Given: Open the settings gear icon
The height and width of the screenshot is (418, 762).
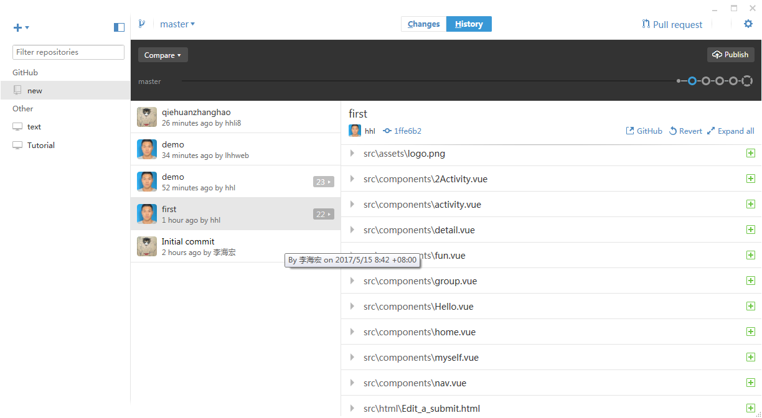Looking at the screenshot, I should tap(748, 24).
